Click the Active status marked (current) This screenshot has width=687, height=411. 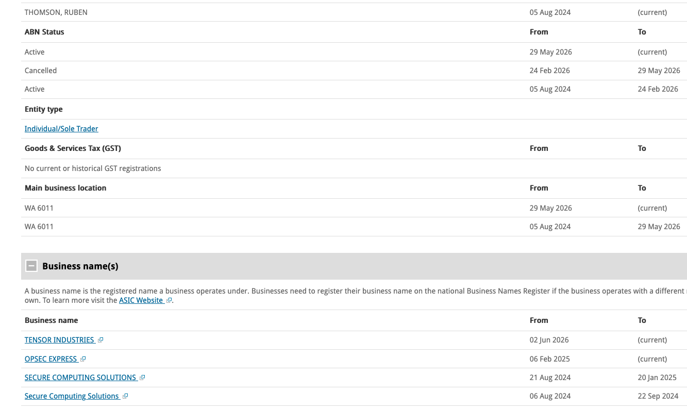(x=35, y=52)
